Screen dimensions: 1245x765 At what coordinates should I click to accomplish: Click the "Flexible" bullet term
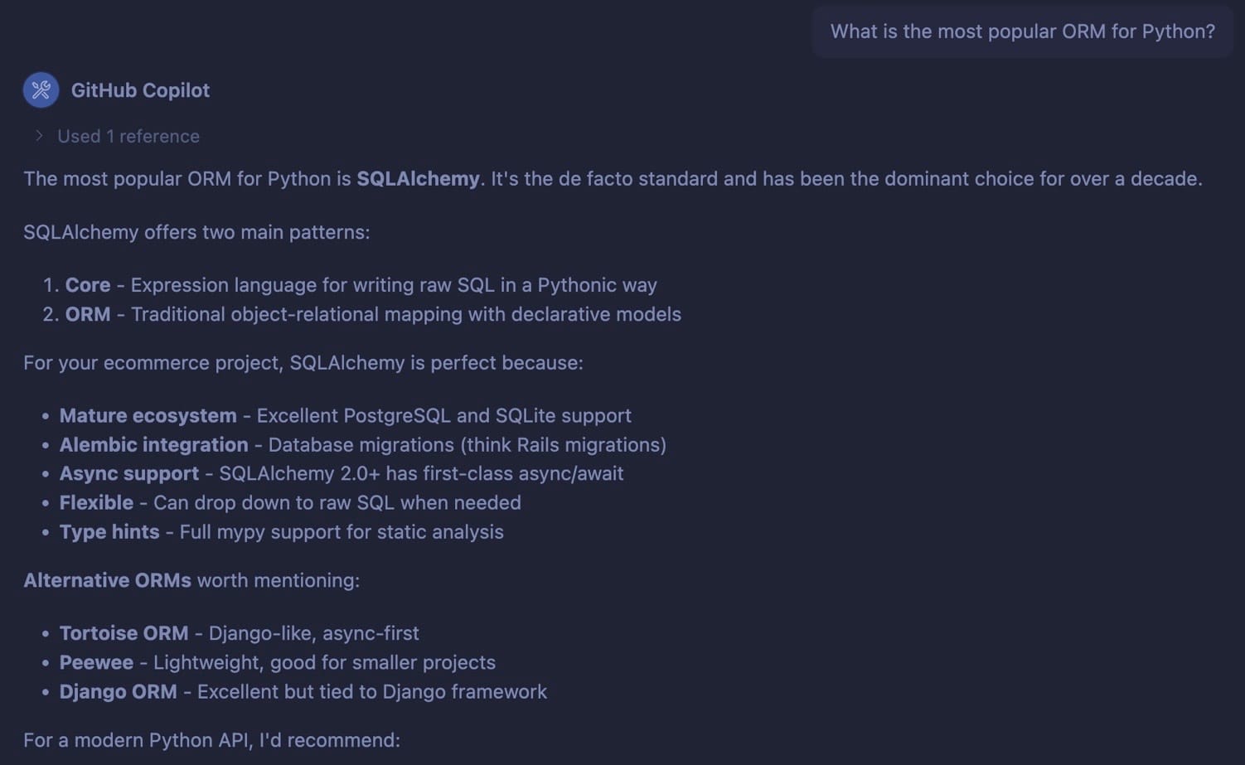tap(96, 503)
